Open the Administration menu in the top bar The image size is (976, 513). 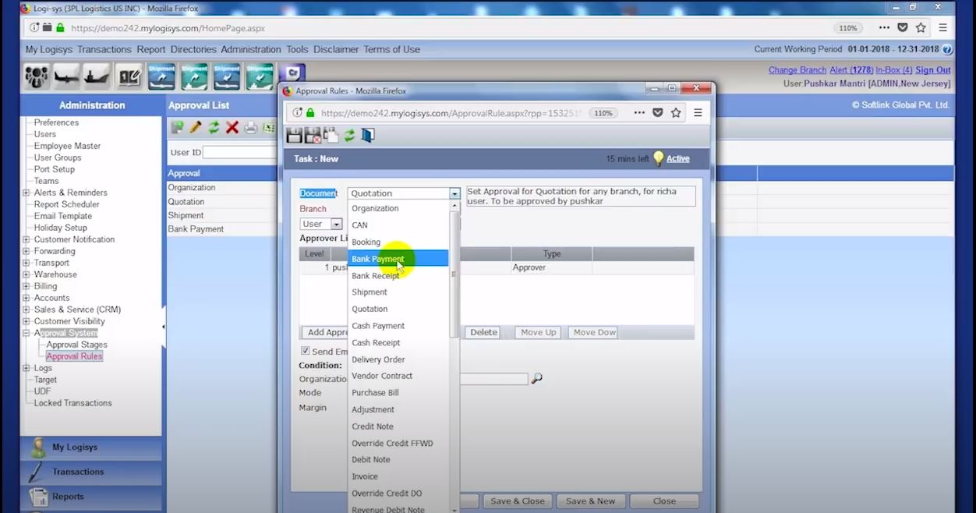coord(250,48)
